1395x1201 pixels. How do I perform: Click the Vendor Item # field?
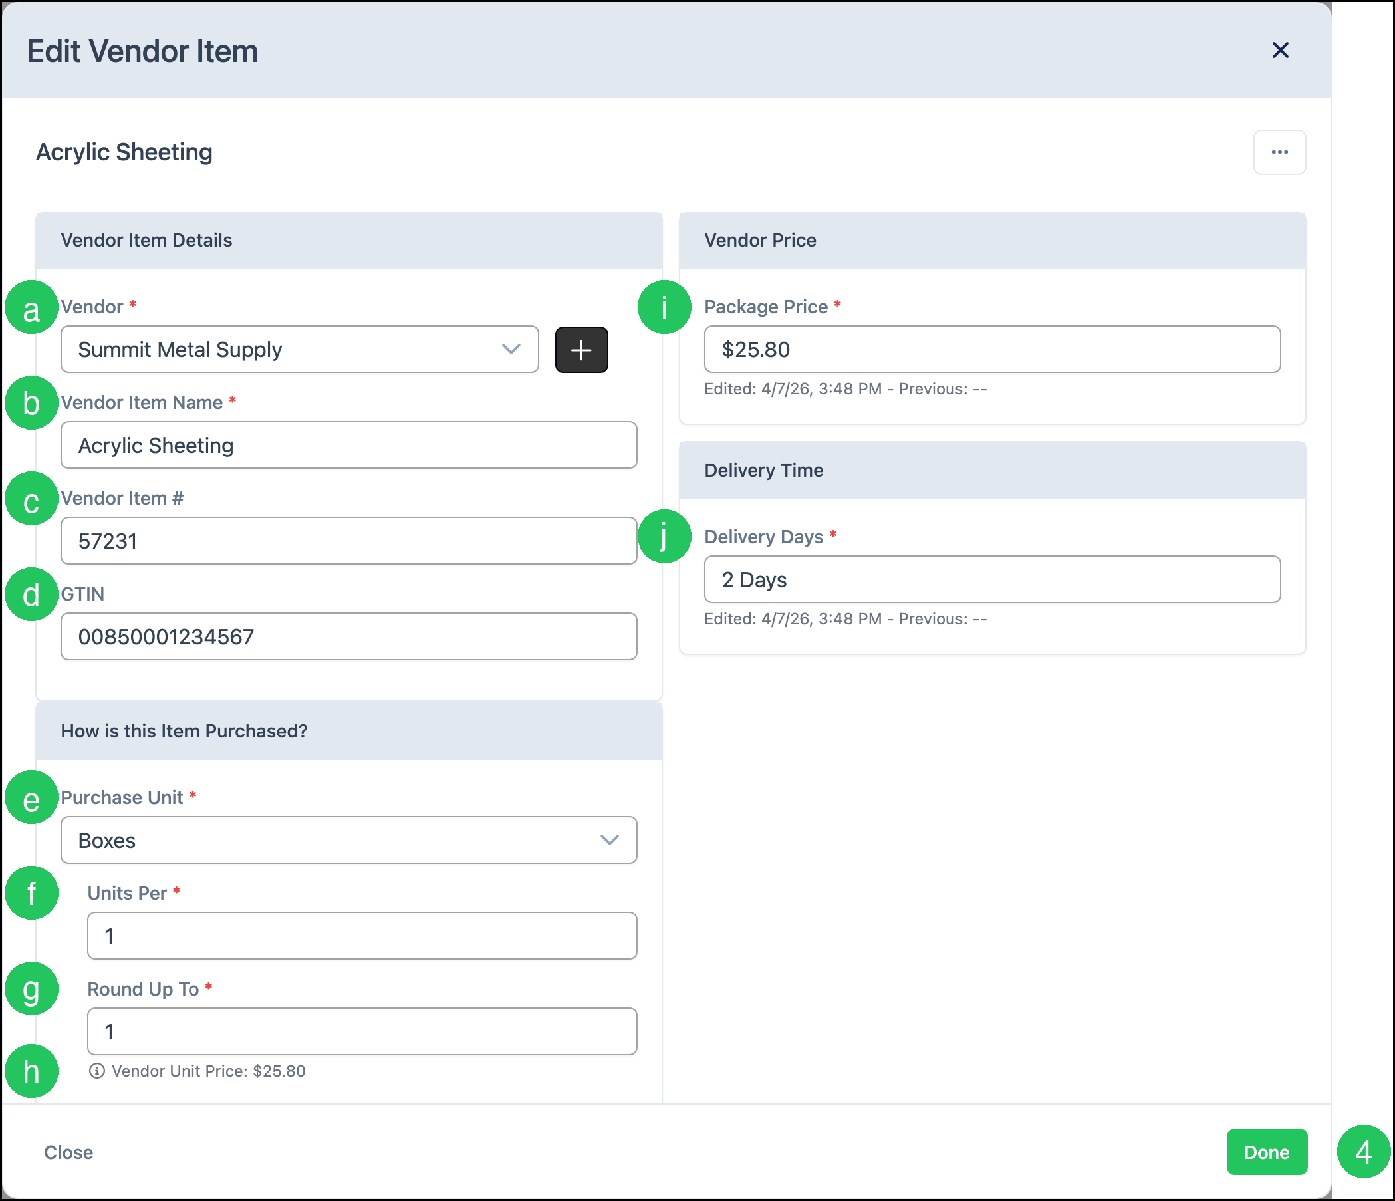tap(348, 541)
